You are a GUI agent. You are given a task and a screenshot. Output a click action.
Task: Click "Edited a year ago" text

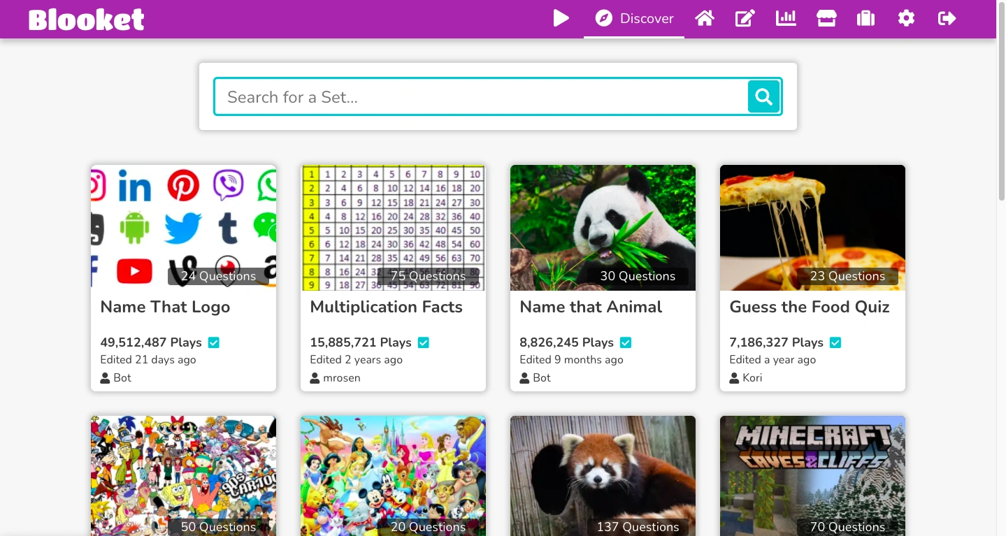773,360
